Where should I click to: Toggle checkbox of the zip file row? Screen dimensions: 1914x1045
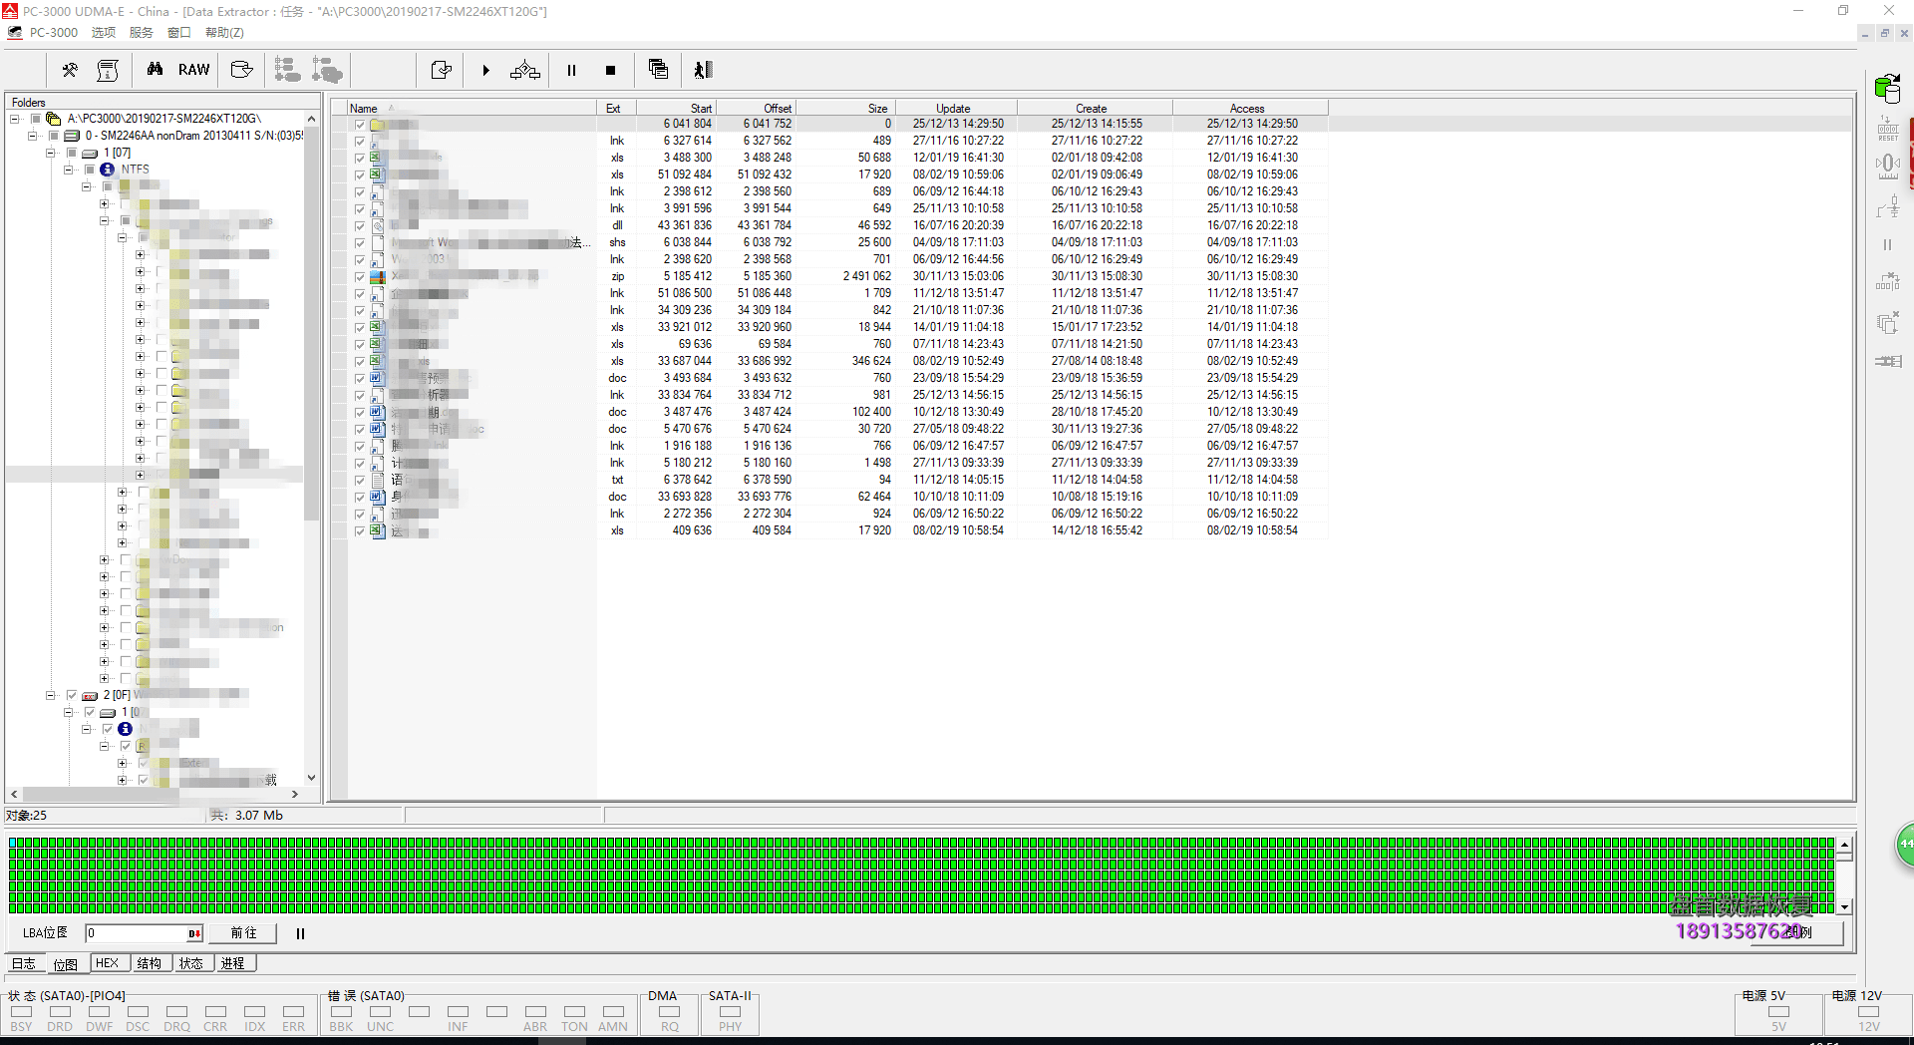pos(360,277)
